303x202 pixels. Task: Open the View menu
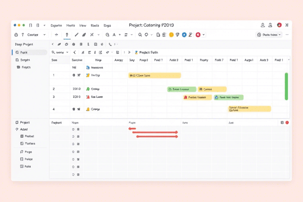82,25
